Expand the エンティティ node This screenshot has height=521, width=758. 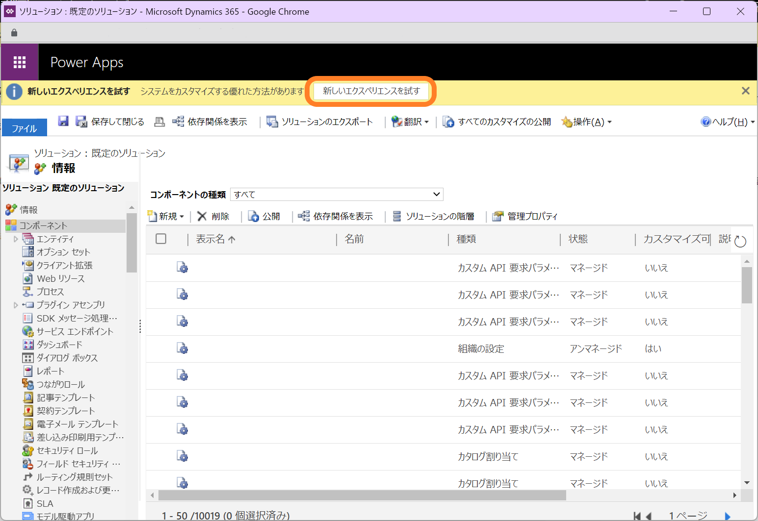point(16,239)
